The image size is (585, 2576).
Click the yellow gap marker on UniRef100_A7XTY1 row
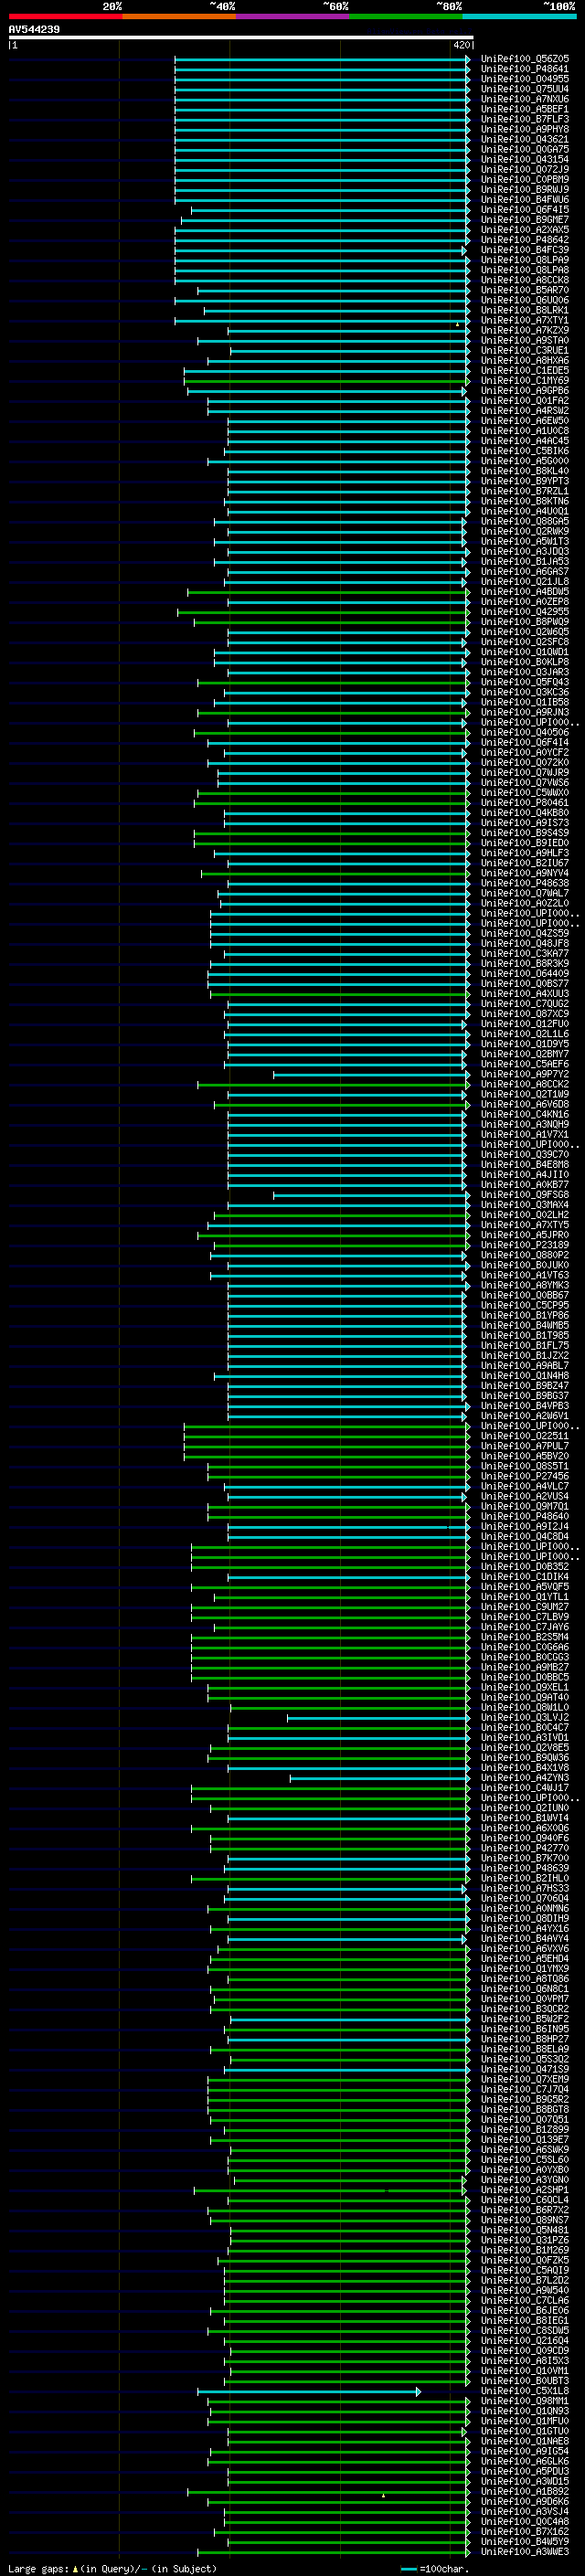pos(457,324)
